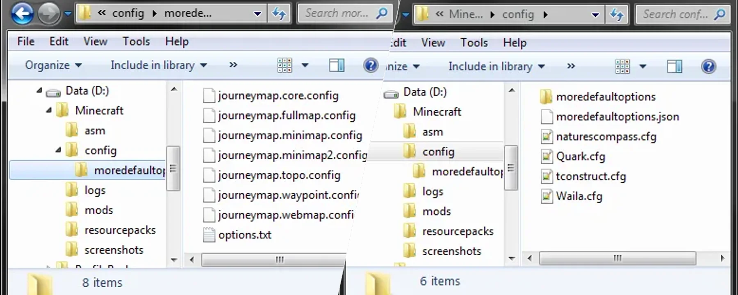Click Refresh button in the left window address bar

coord(279,14)
